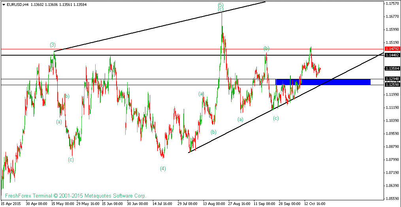Select the blue rectangle support zone
This screenshot has width=401, height=207.
point(323,82)
